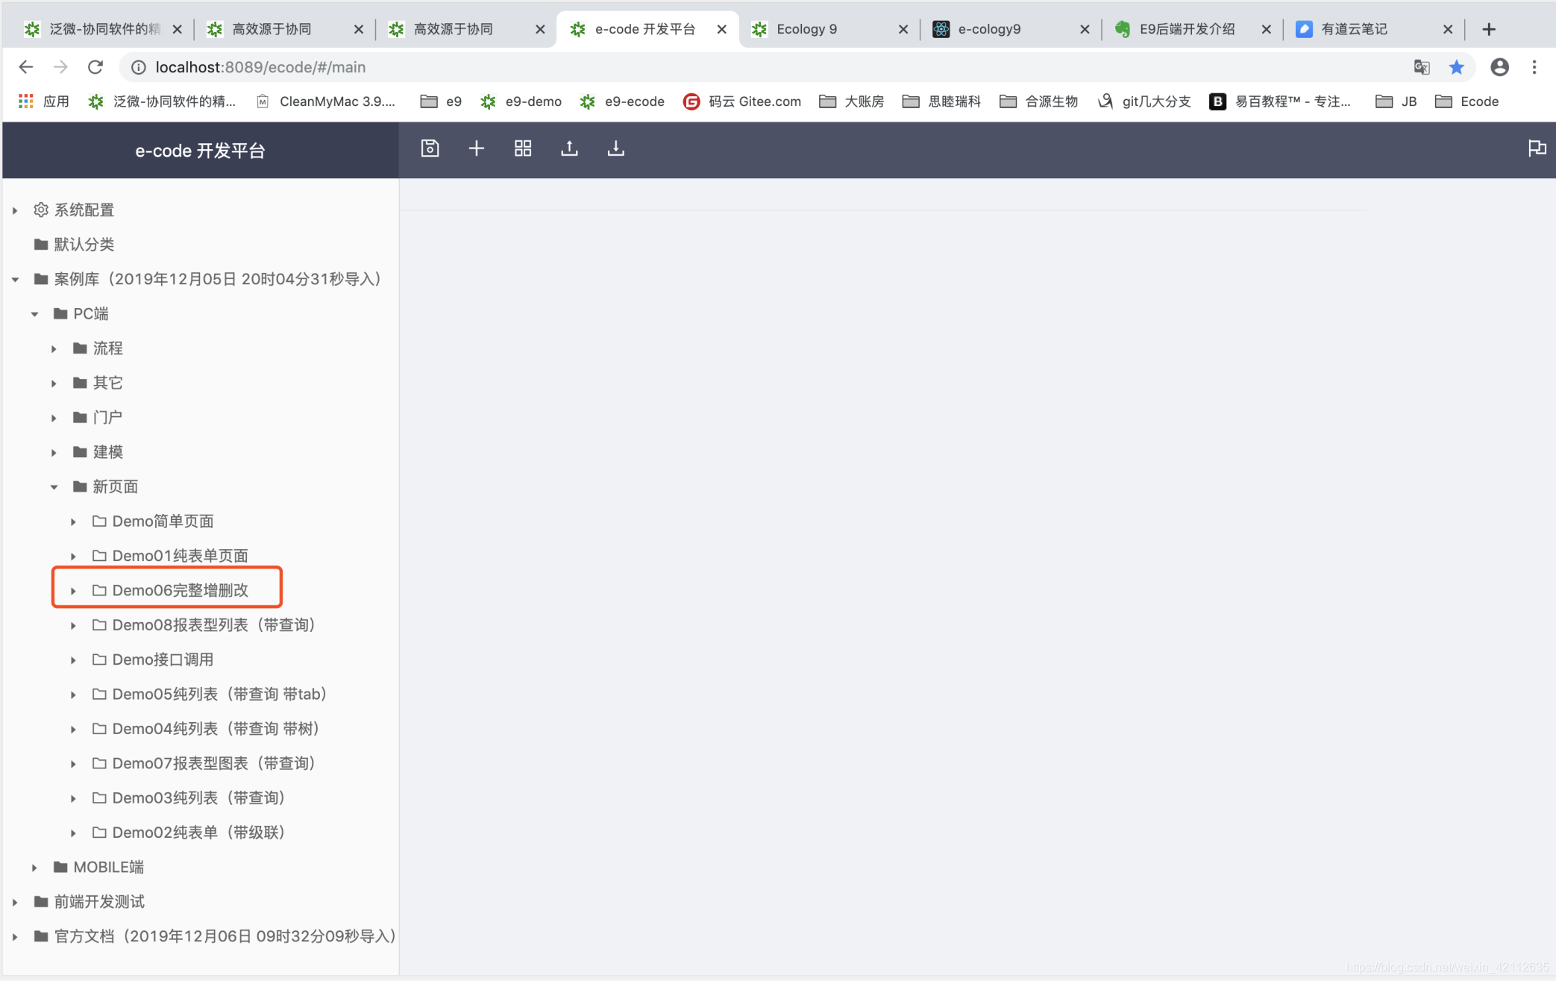The width and height of the screenshot is (1556, 981).
Task: Click the Google translate icon in address bar
Action: pyautogui.click(x=1422, y=67)
